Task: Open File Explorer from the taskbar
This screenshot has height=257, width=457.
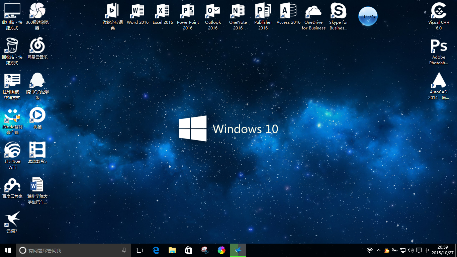Action: point(172,250)
